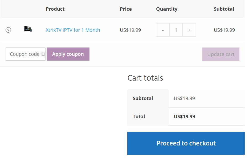This screenshot has height=162, width=249.
Task: Click the Price column header
Action: [126, 9]
